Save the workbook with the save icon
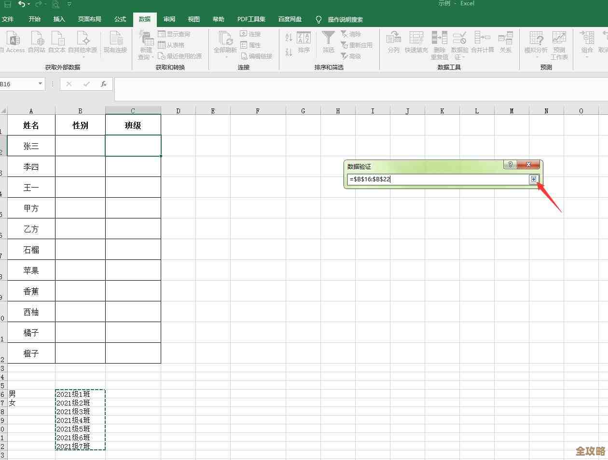The height and width of the screenshot is (460, 608). tap(8, 4)
